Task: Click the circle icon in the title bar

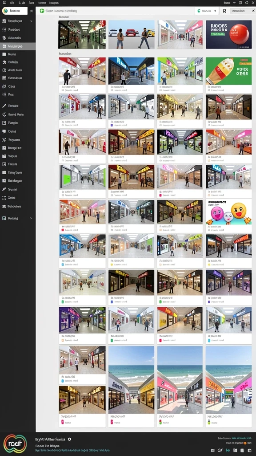Action: (246, 2)
